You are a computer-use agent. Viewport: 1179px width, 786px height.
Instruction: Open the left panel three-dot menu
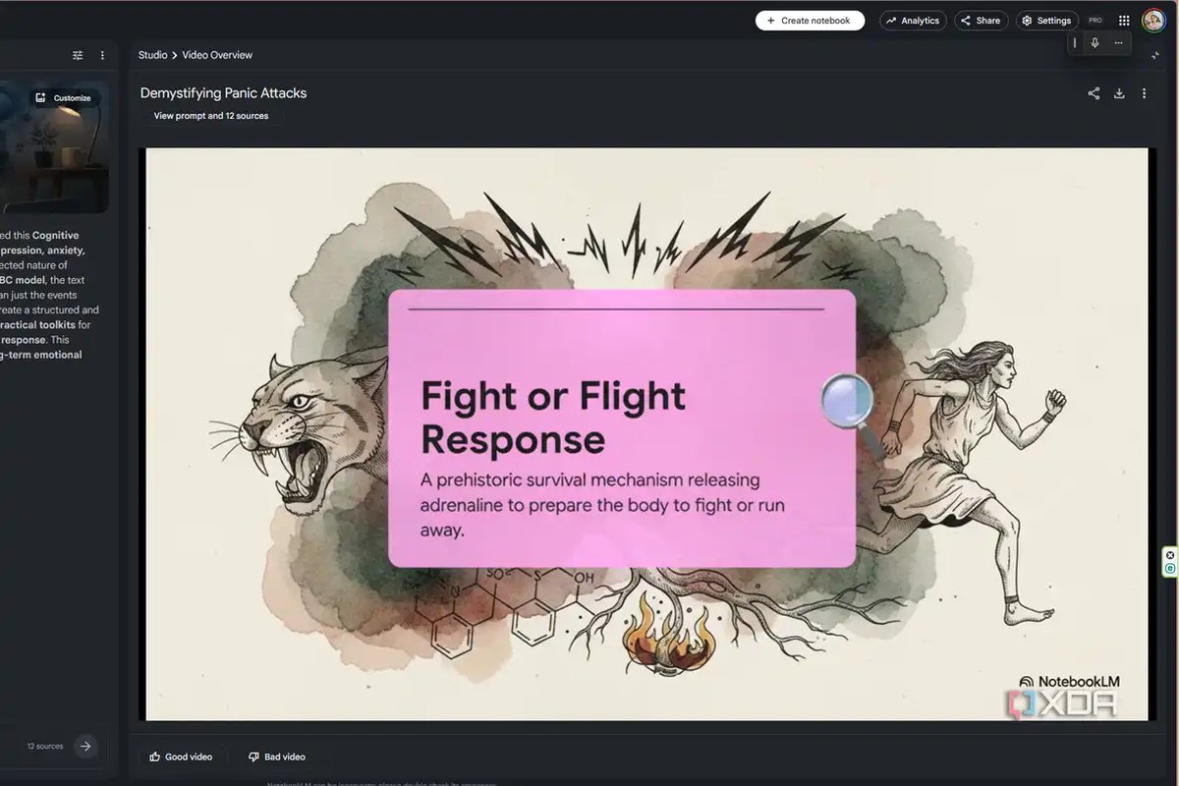pyautogui.click(x=102, y=56)
